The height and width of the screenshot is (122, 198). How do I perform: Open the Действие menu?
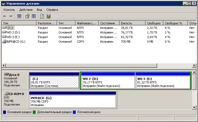[26, 10]
